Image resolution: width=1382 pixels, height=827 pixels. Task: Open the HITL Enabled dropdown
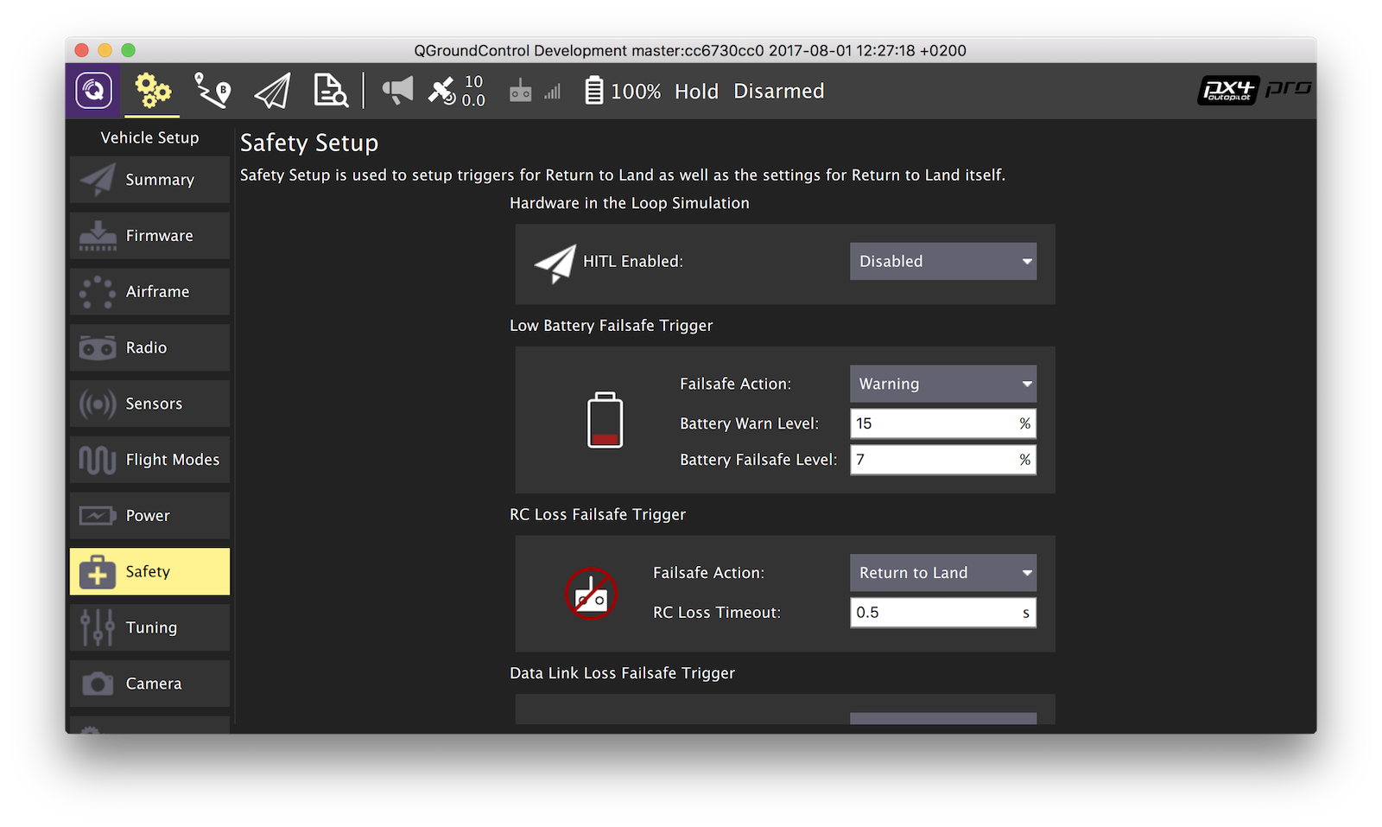click(x=942, y=261)
